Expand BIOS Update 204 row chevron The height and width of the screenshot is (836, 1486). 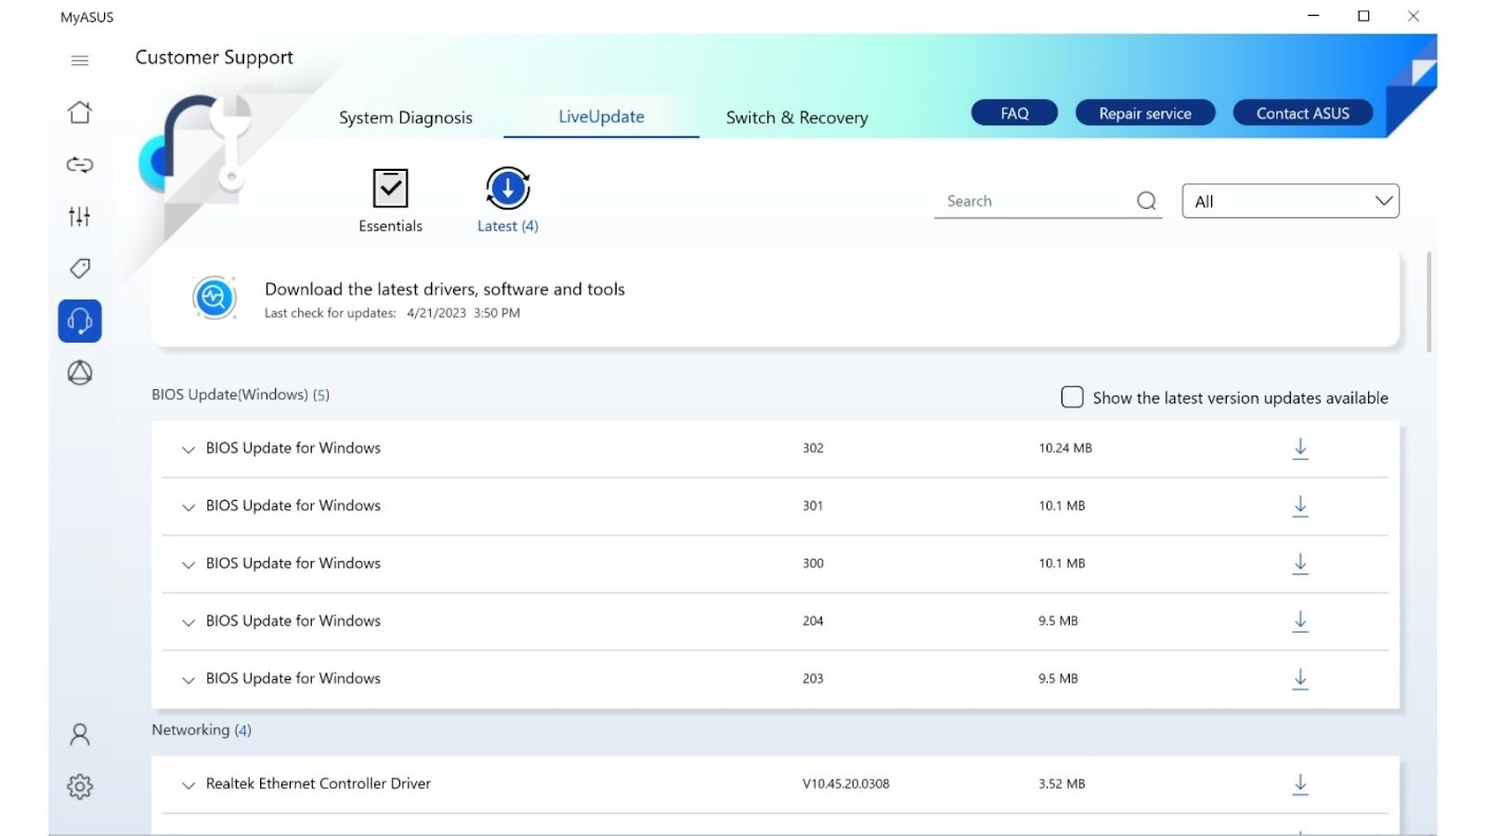(188, 622)
